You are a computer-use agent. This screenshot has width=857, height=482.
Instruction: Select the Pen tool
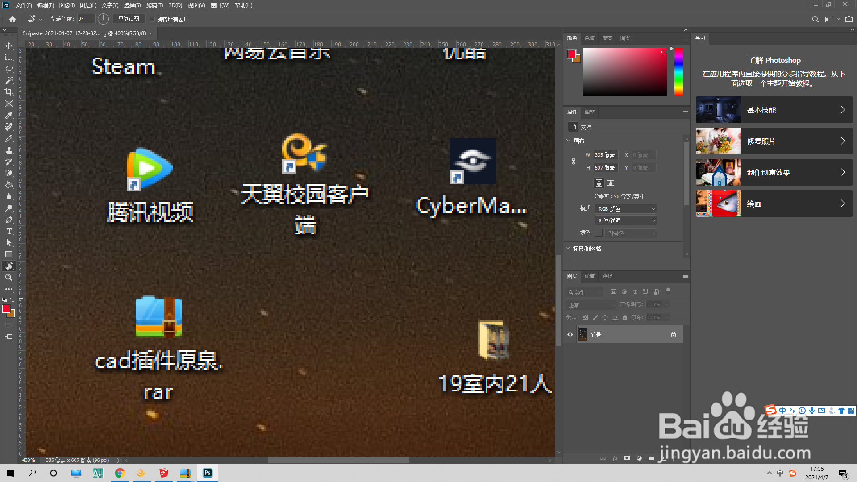pyautogui.click(x=9, y=220)
